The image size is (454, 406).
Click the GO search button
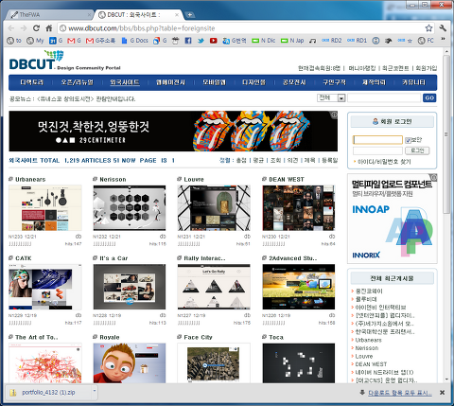[429, 97]
